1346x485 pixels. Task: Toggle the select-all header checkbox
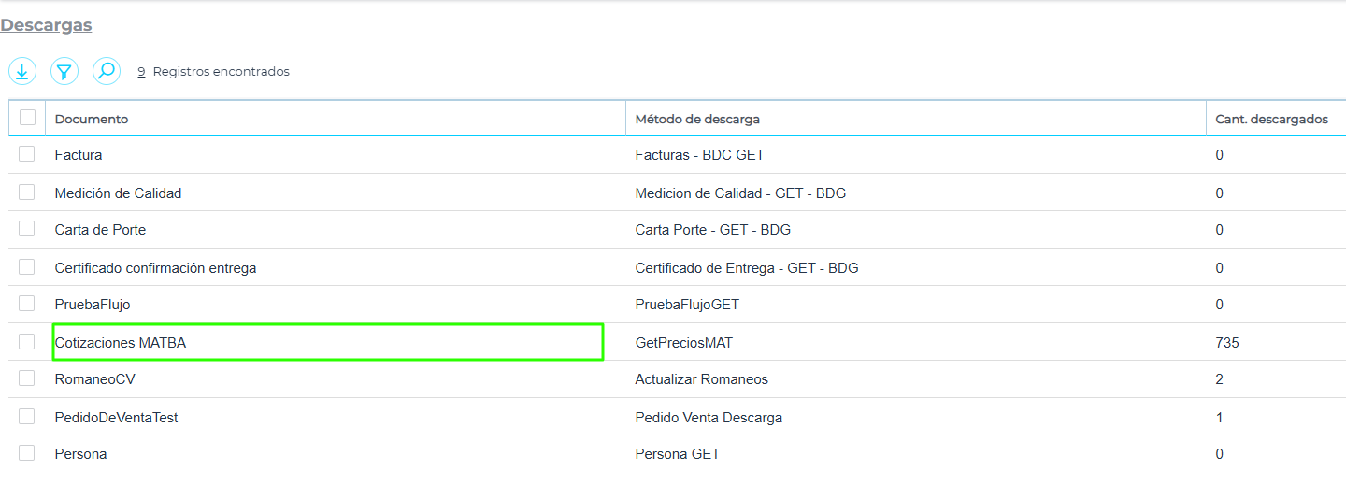27,118
